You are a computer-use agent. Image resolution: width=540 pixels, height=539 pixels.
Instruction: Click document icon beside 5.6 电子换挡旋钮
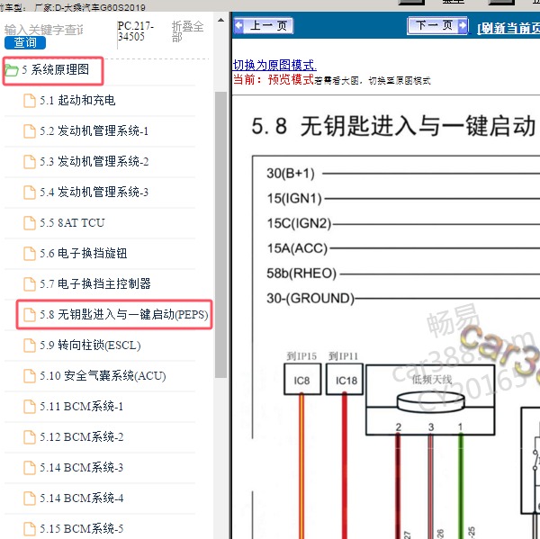[30, 254]
